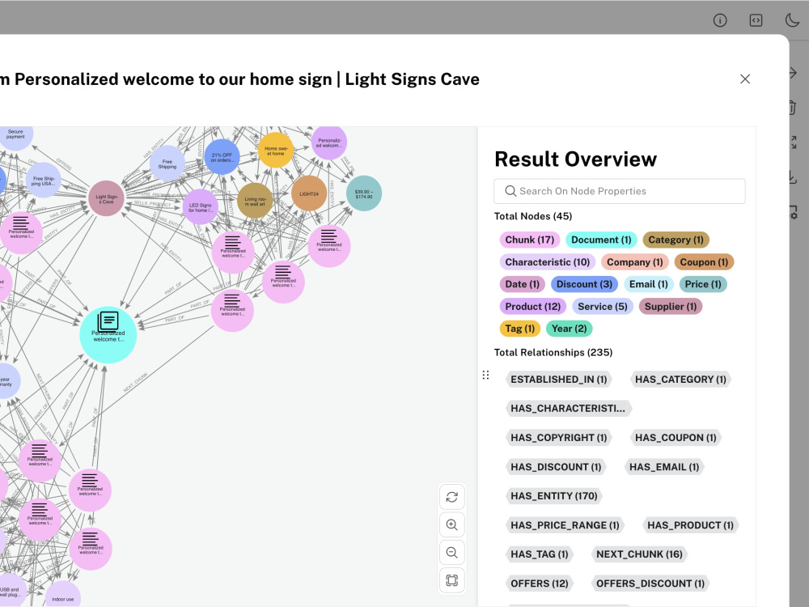Click the Total Nodes (45) text
Image resolution: width=809 pixels, height=607 pixels.
point(533,216)
